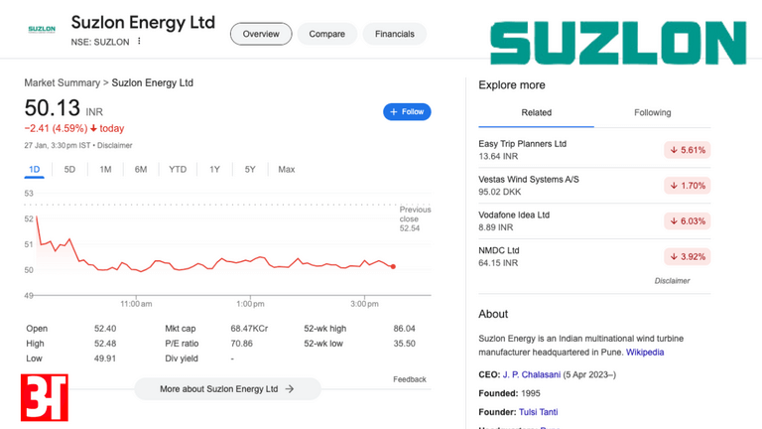Click the large SUZLON banner logo
The height and width of the screenshot is (429, 762).
point(617,45)
